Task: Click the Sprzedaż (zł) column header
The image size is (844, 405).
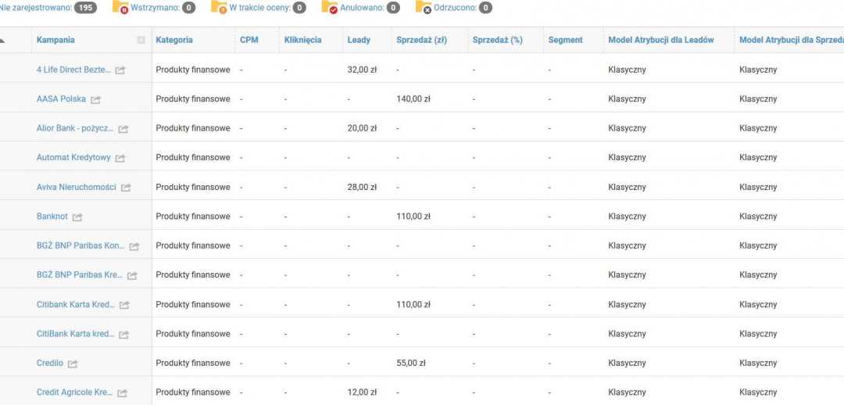Action: pos(420,40)
